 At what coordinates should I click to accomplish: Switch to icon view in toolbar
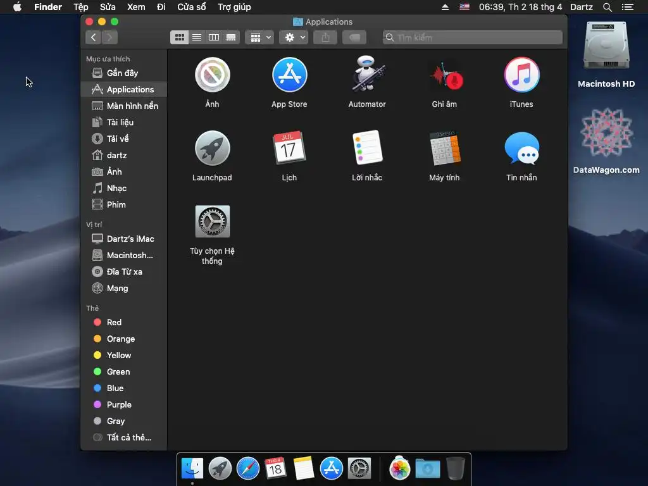coord(179,37)
